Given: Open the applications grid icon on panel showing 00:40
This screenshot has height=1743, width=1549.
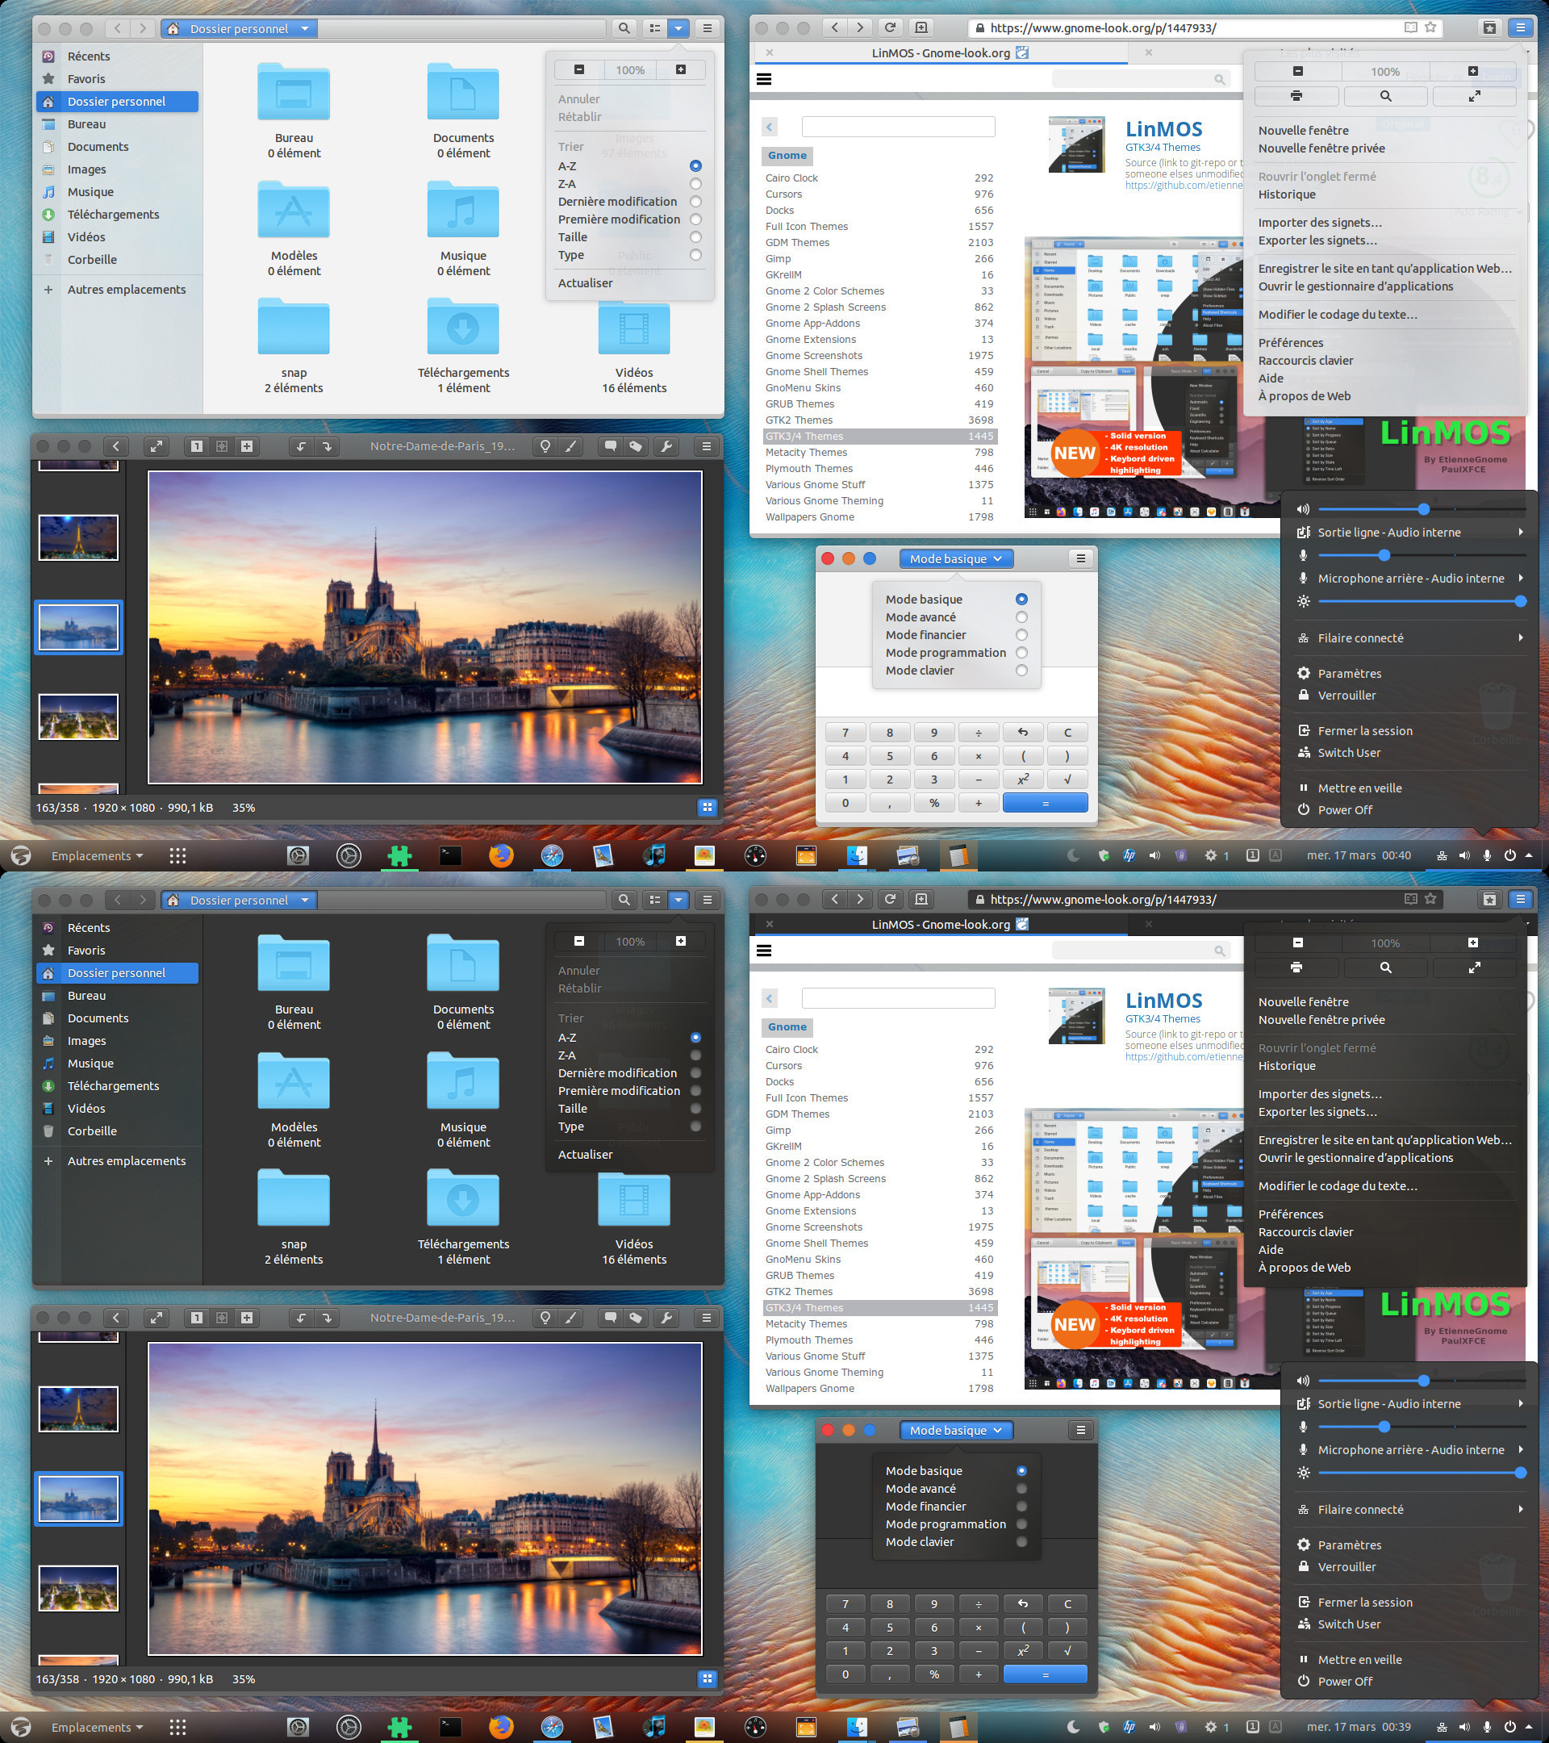Looking at the screenshot, I should pos(177,855).
